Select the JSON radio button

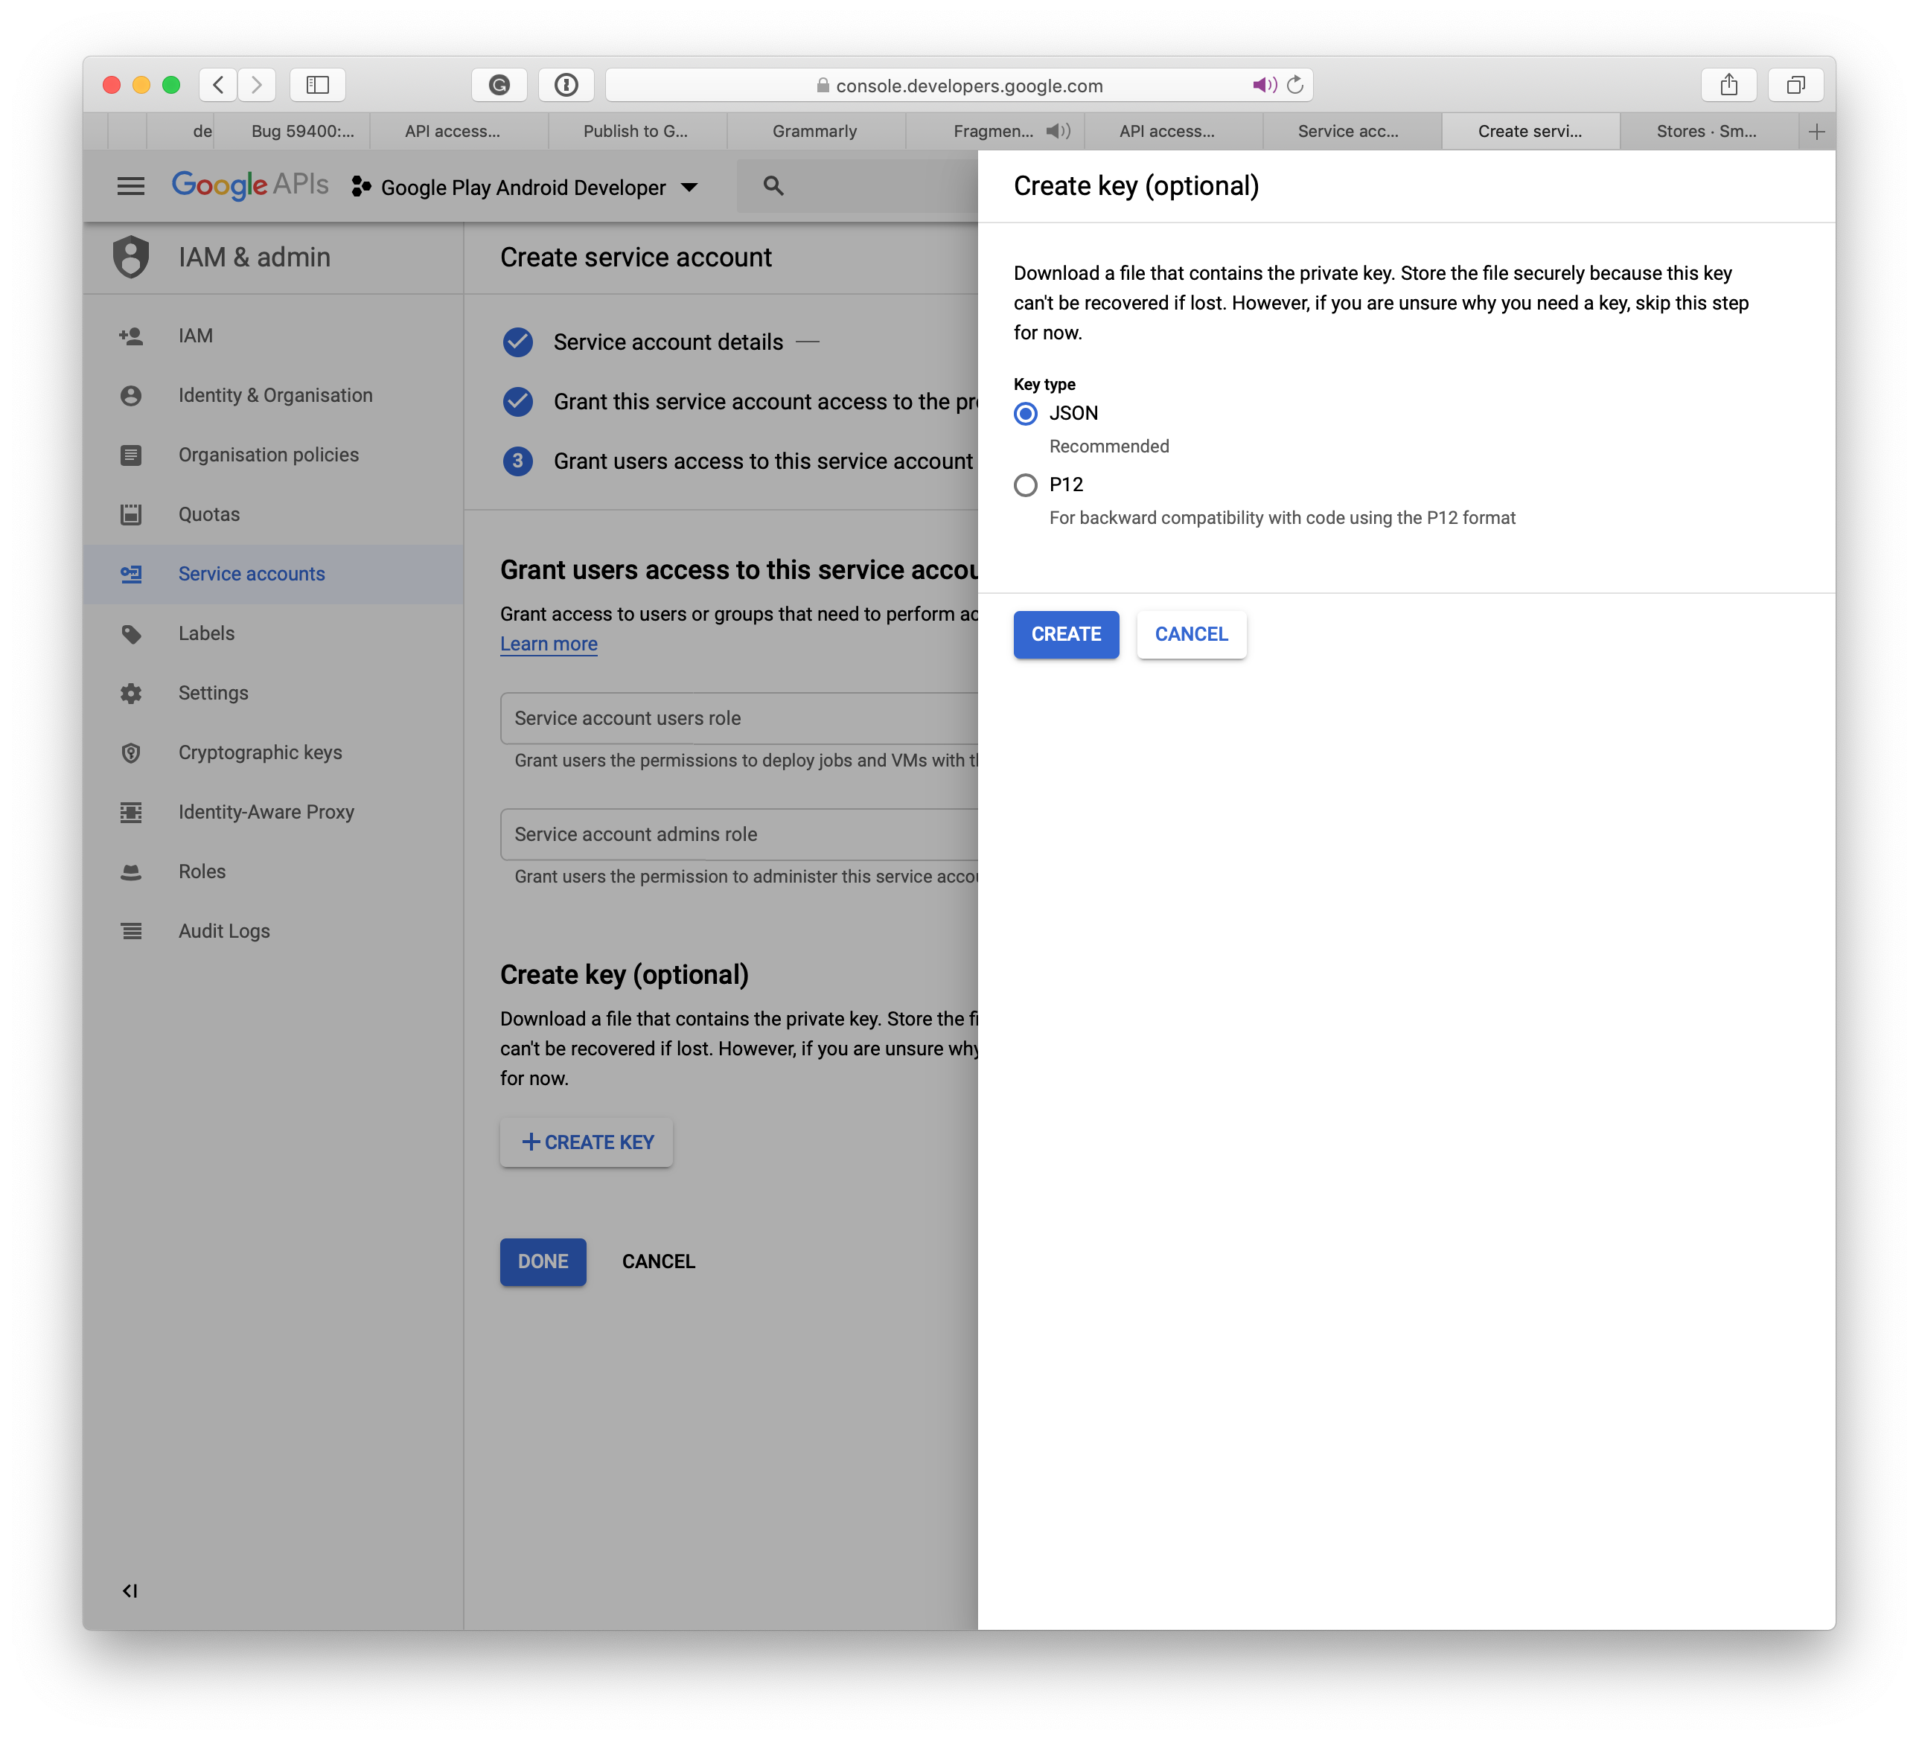pyautogui.click(x=1026, y=413)
